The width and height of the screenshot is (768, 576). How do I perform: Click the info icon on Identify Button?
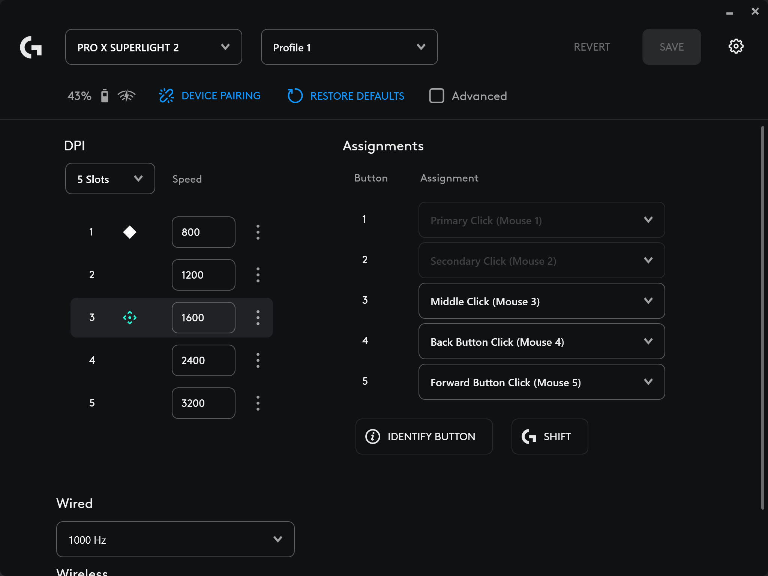coord(372,436)
